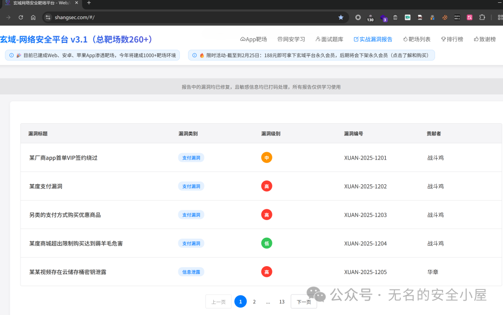Open report 某厂商app首单VIP签约绕过
The height and width of the screenshot is (315, 503).
click(x=63, y=158)
